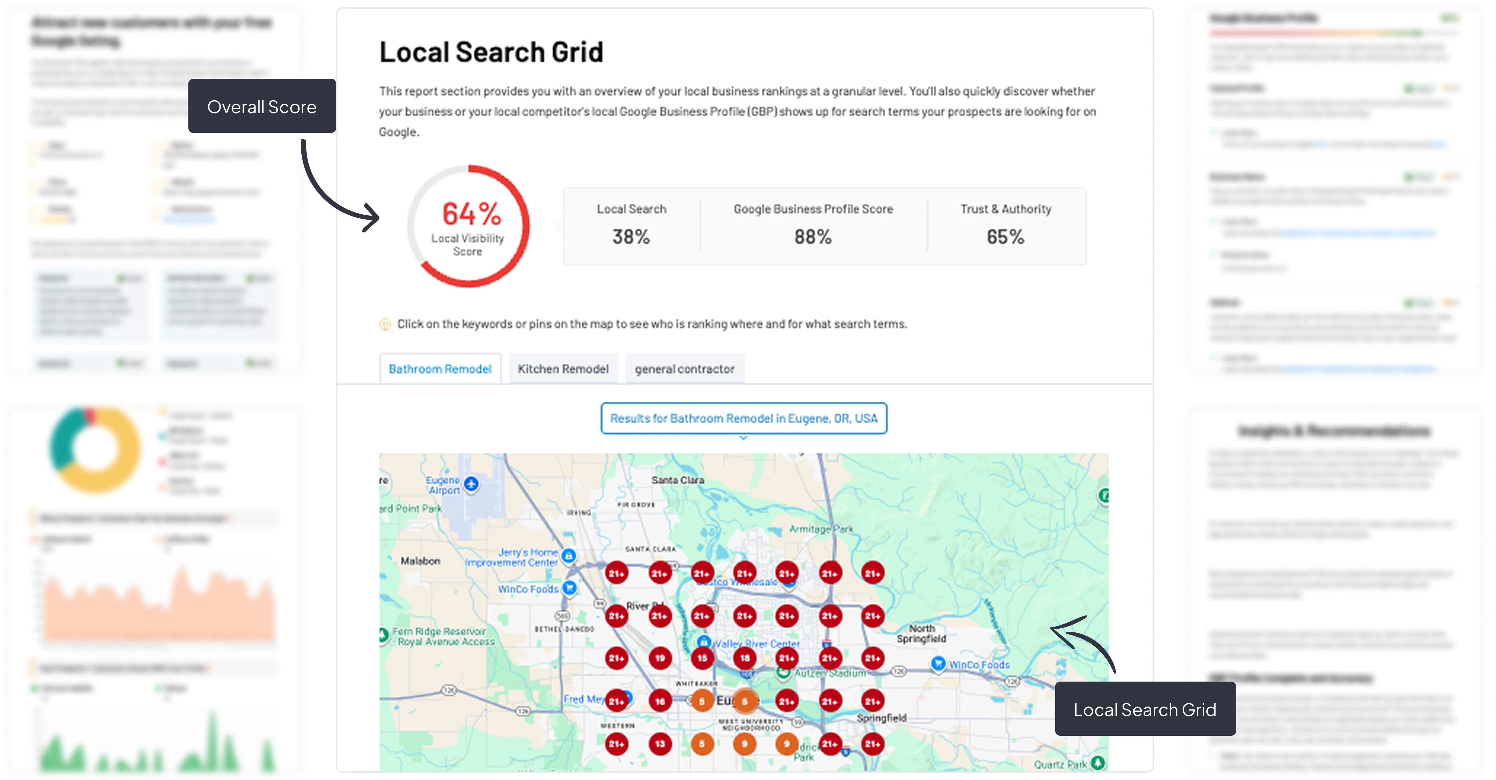This screenshot has height=780, width=1496.
Task: Click the Eugene Airport plane icon
Action: click(472, 484)
